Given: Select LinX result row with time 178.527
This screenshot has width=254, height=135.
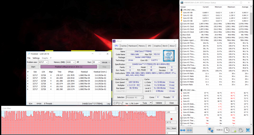Looking at the screenshot, I should 69,75.
